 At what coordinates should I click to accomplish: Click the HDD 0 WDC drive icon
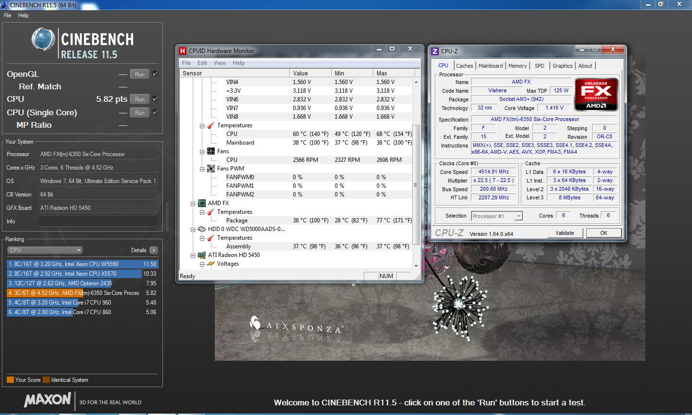(x=202, y=229)
